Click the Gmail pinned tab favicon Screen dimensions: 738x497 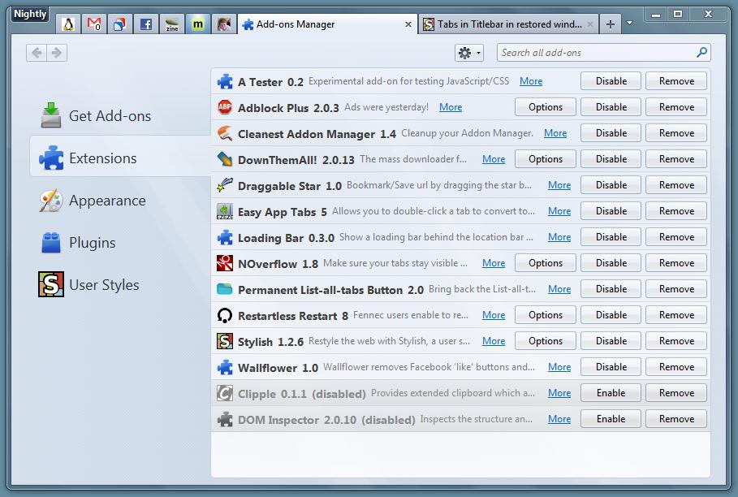[x=94, y=24]
